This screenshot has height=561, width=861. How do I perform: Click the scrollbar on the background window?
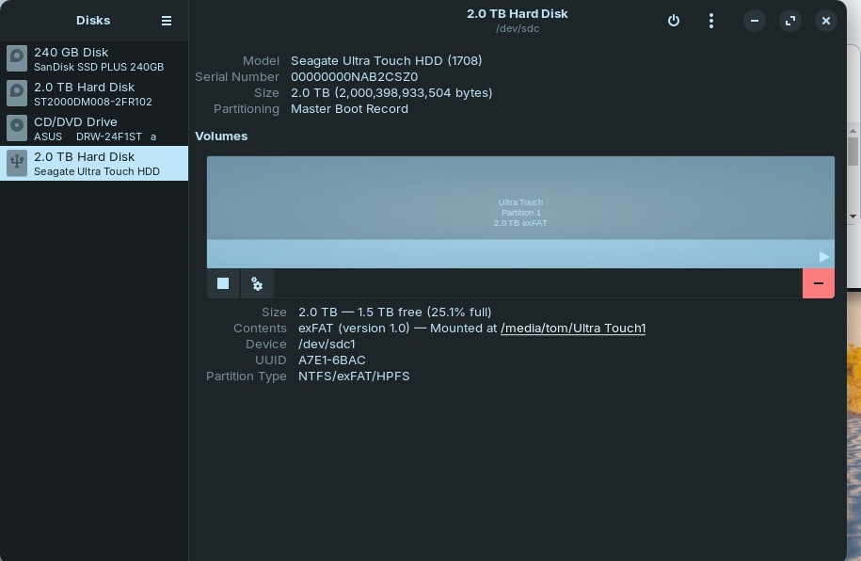coord(853,151)
